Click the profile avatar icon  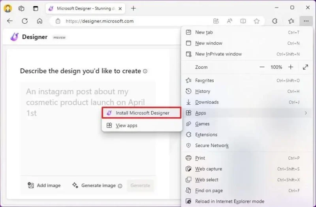[8, 8]
